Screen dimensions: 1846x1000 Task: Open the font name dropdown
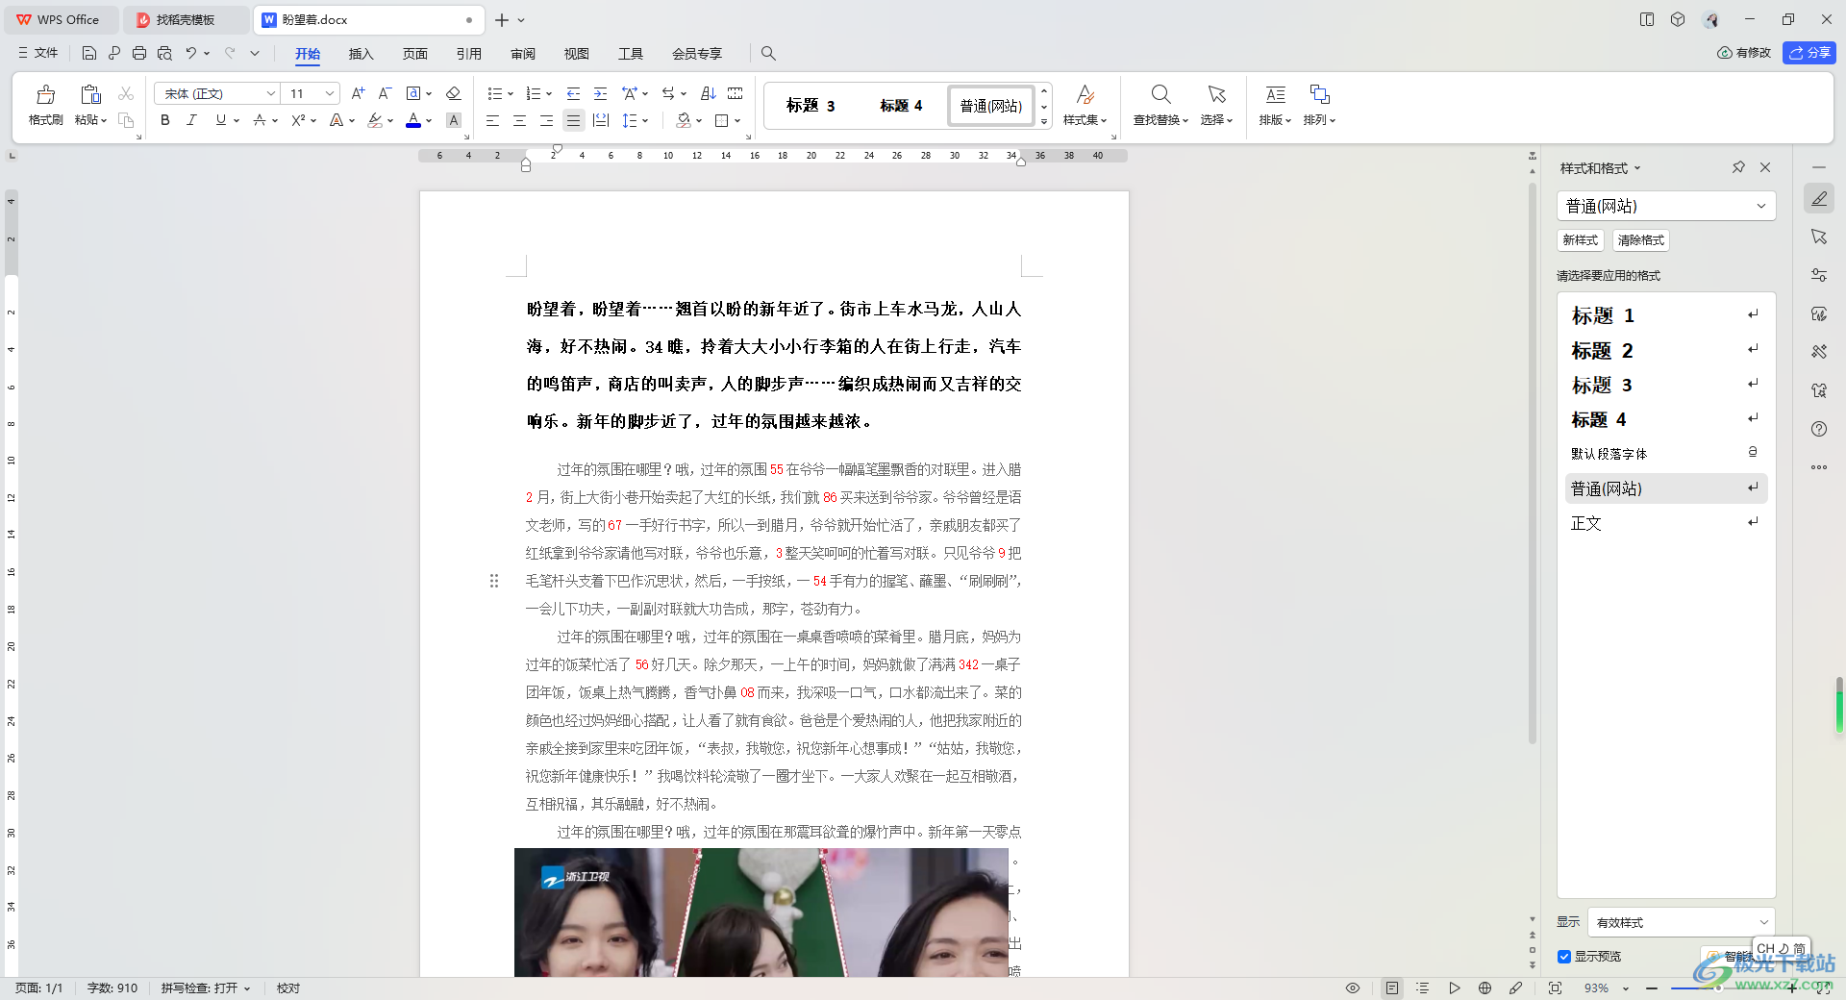click(x=270, y=93)
